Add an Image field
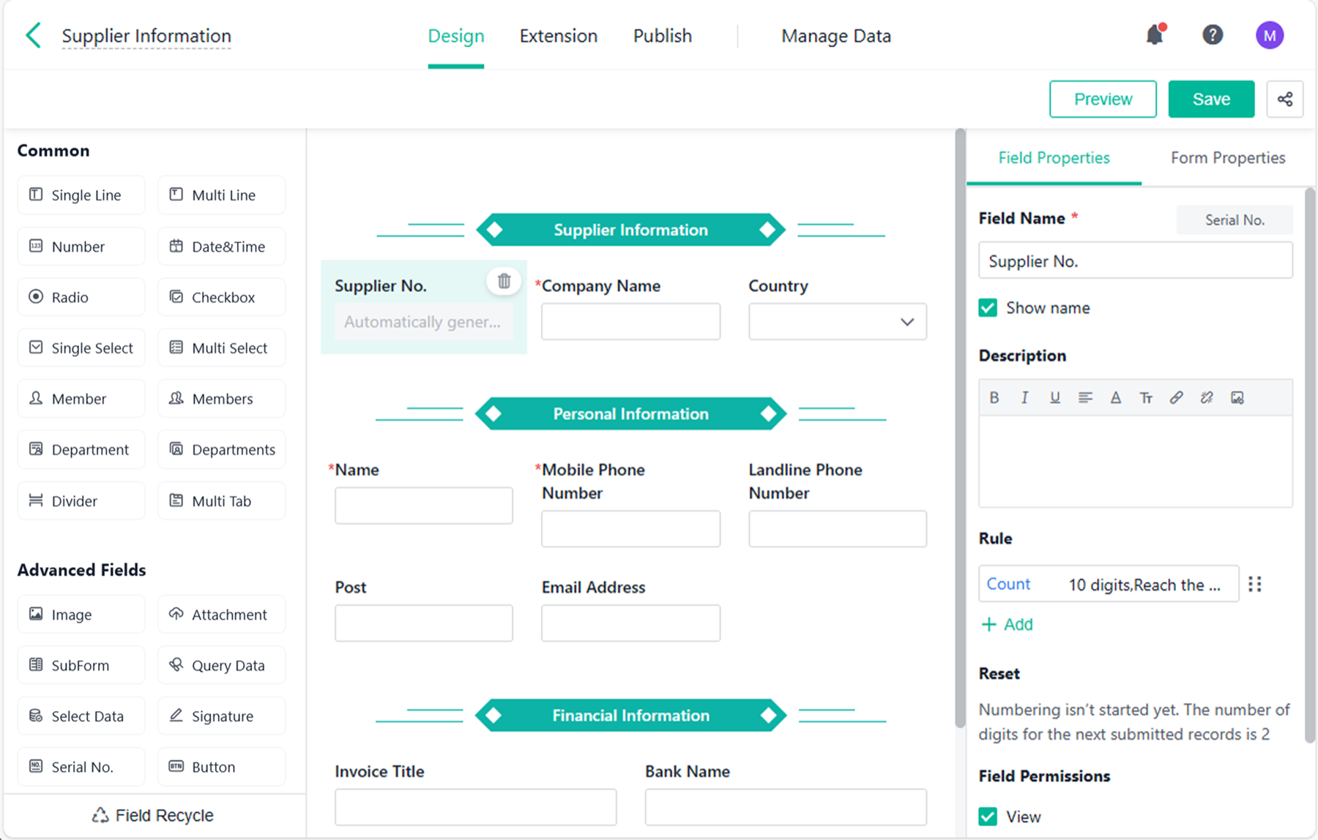This screenshot has height=840, width=1318. (x=81, y=615)
